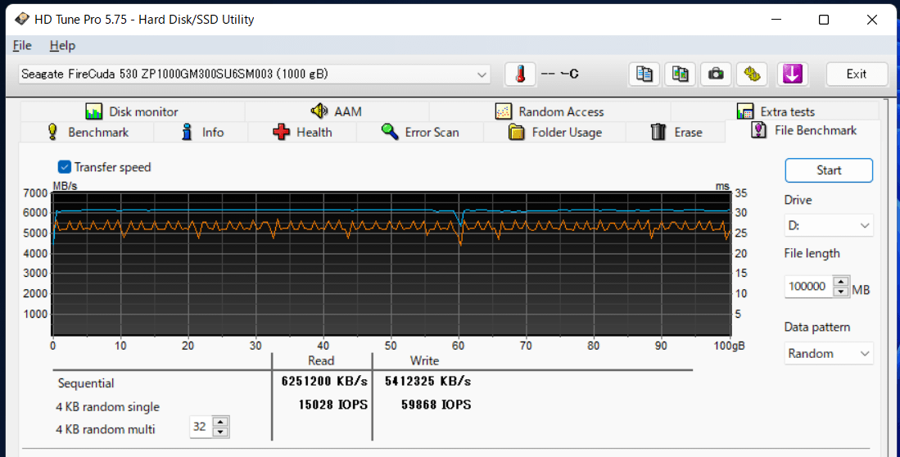Open the Help menu
The width and height of the screenshot is (900, 457).
point(62,45)
